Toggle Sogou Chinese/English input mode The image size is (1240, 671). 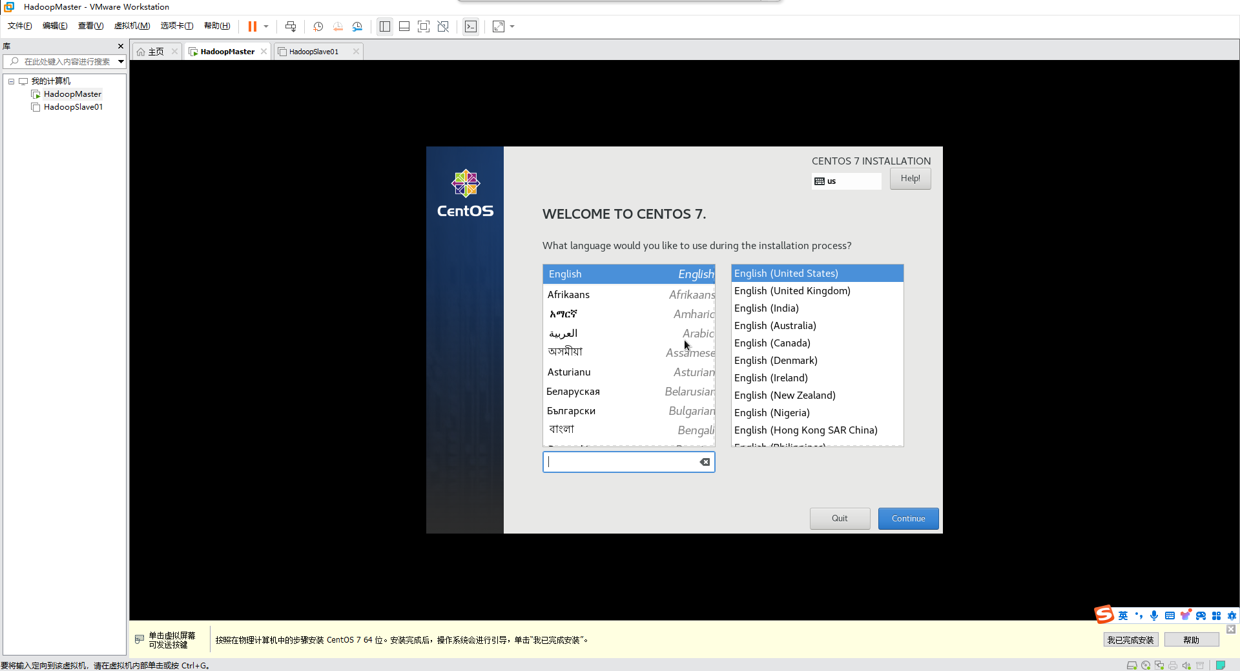pyautogui.click(x=1123, y=616)
